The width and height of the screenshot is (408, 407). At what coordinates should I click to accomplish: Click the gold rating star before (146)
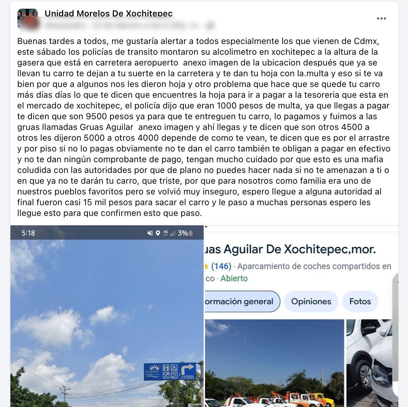click(207, 266)
